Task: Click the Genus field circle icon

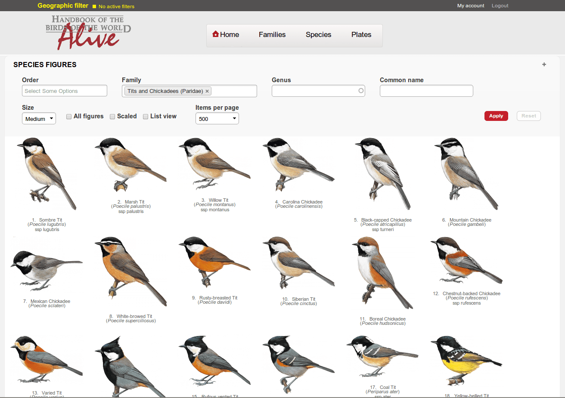Action: pyautogui.click(x=361, y=91)
